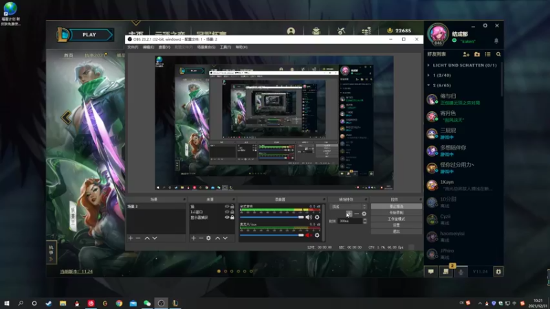
Task: Open voice microphone icon in League client
Action: pyautogui.click(x=461, y=271)
